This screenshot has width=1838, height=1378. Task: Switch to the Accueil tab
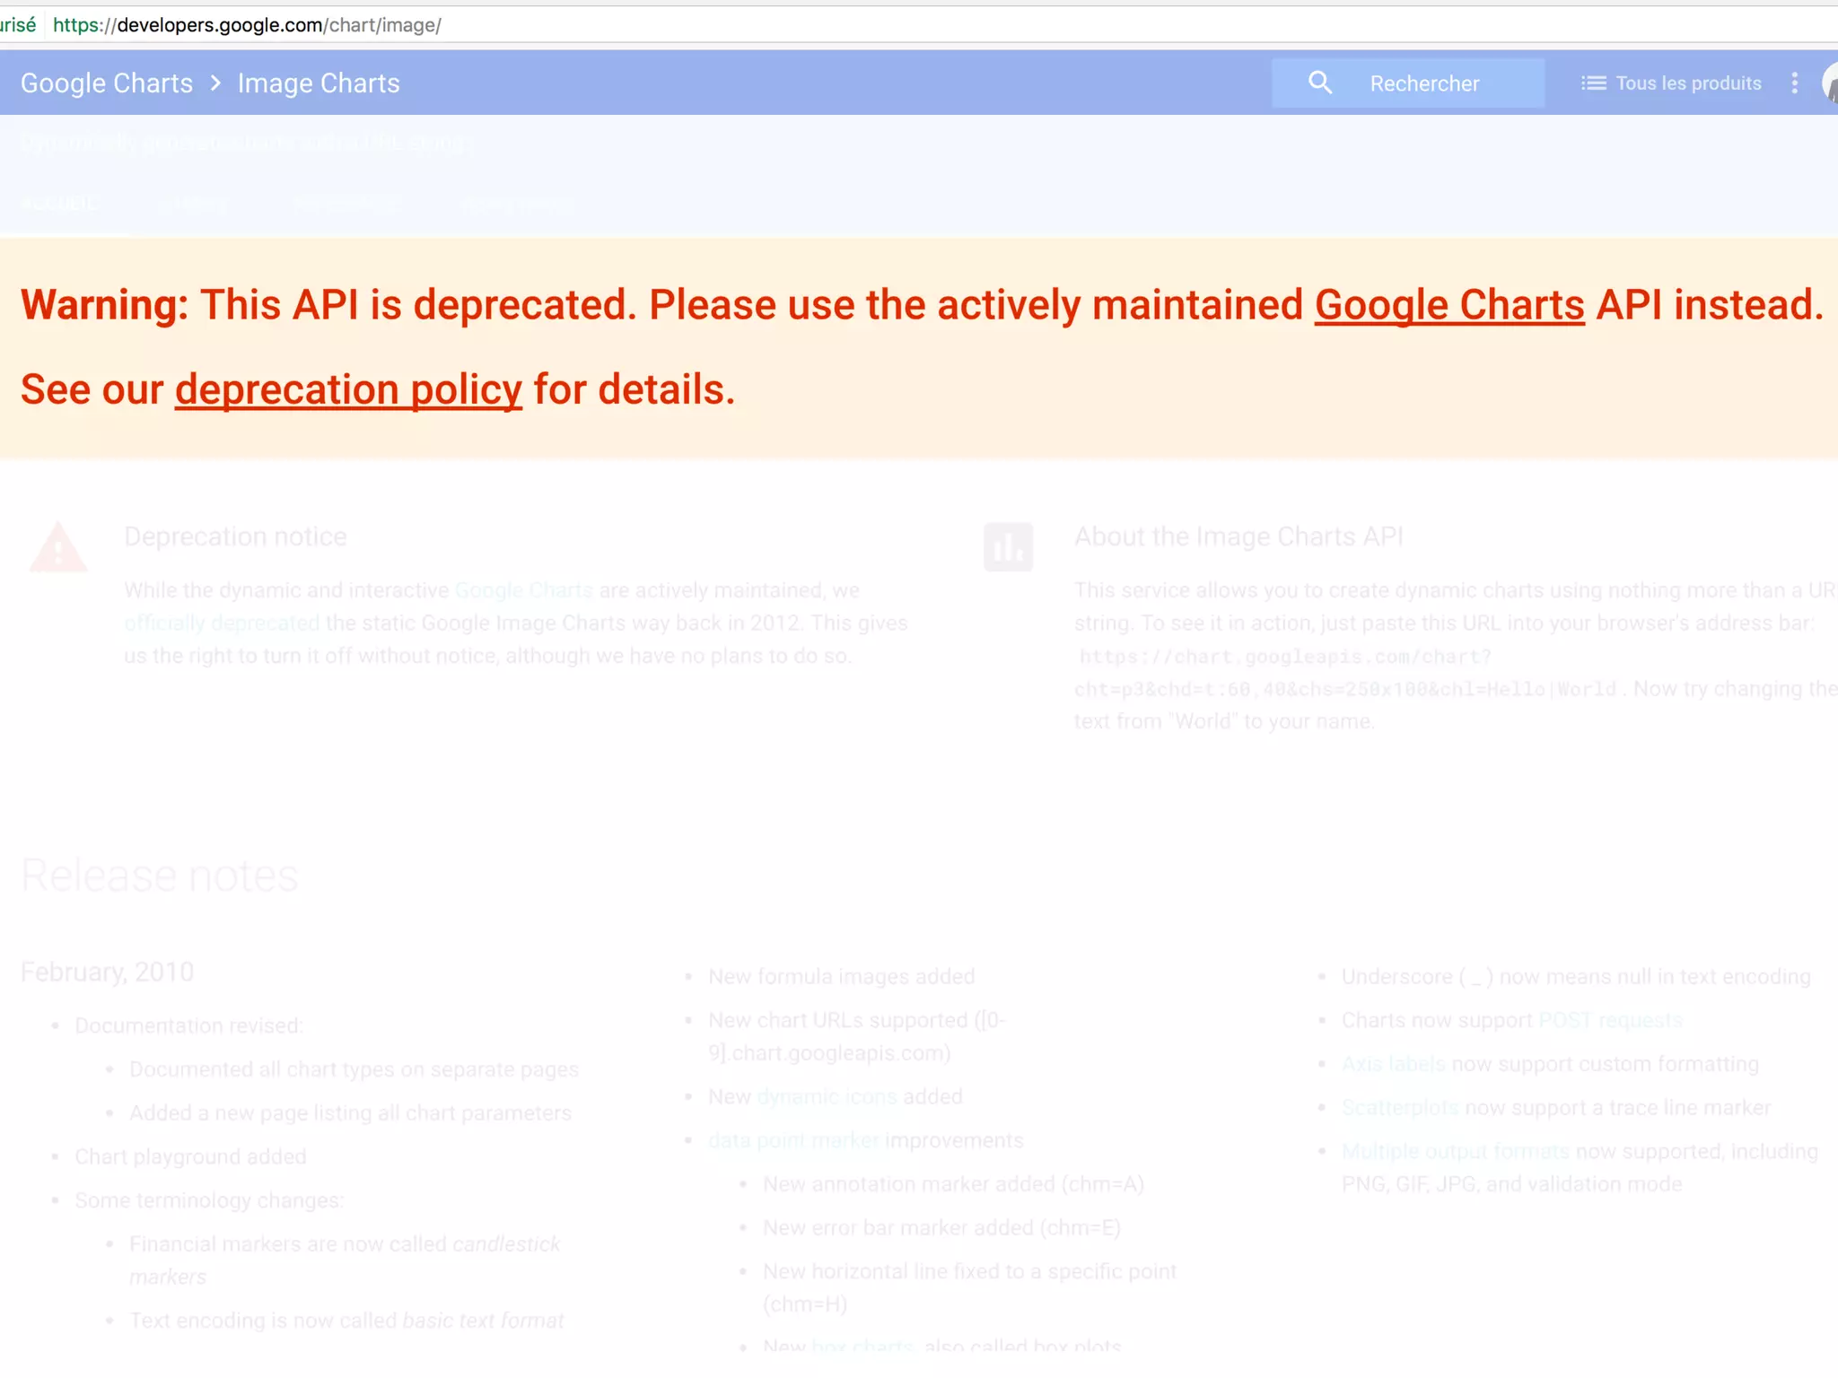pyautogui.click(x=59, y=205)
